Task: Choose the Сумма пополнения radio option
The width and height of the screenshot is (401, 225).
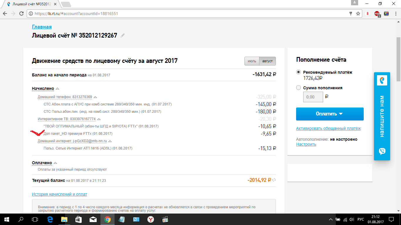Action: tap(298, 88)
